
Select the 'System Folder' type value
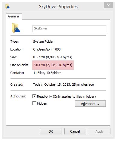pyautogui.click(x=43, y=41)
